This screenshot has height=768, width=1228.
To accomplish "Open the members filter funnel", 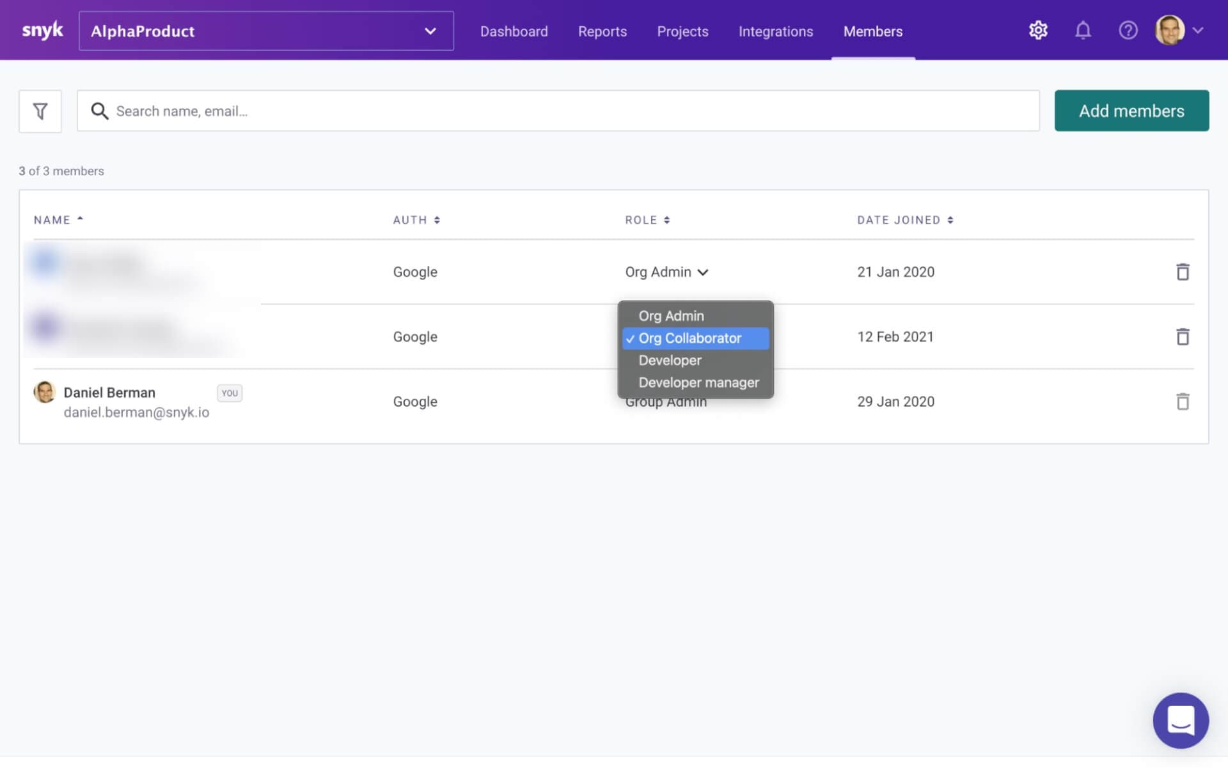I will click(x=40, y=111).
